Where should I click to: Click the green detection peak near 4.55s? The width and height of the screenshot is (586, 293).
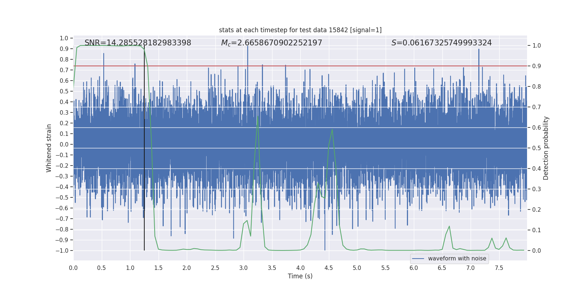pos(332,130)
